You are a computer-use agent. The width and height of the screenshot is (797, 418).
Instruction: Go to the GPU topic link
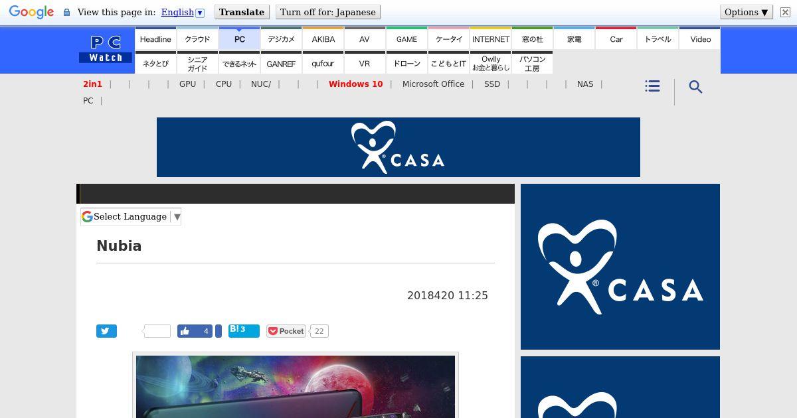tap(187, 84)
